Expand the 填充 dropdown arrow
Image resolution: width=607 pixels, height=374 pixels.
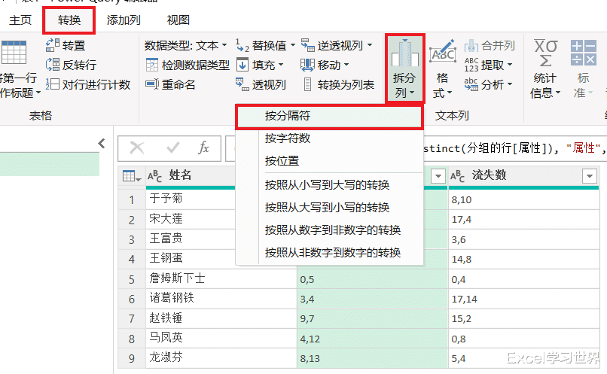click(281, 65)
